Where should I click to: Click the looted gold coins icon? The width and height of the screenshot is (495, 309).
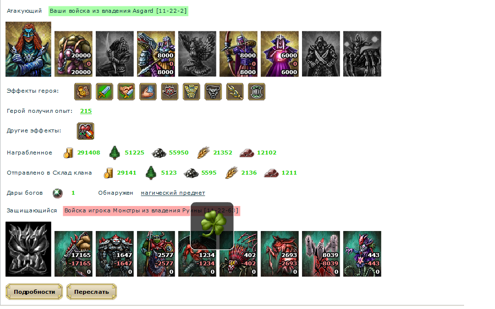[x=68, y=153]
